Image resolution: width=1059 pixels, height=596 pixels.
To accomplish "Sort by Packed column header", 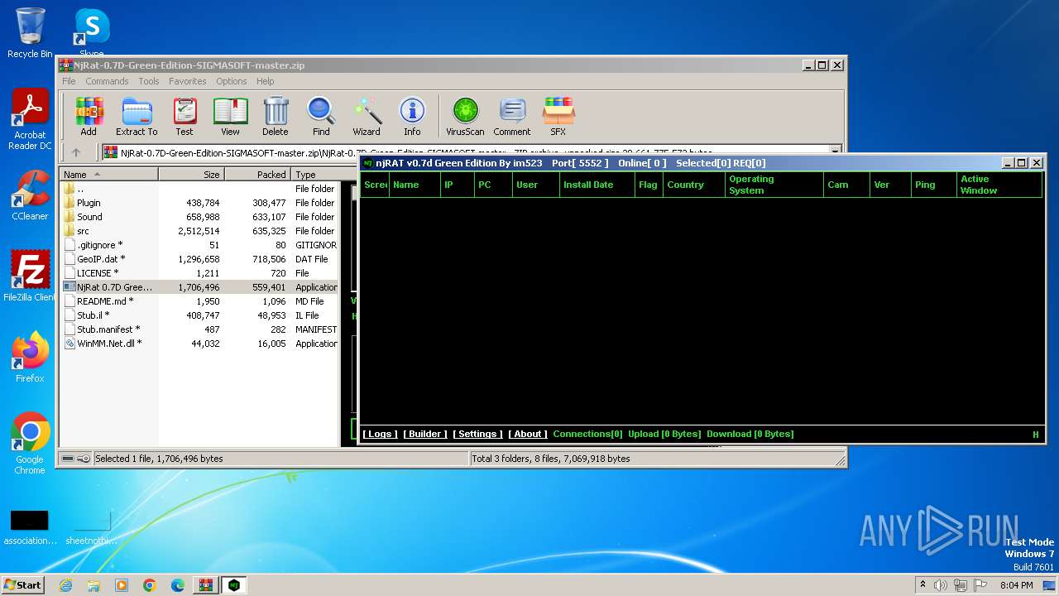I will [257, 175].
